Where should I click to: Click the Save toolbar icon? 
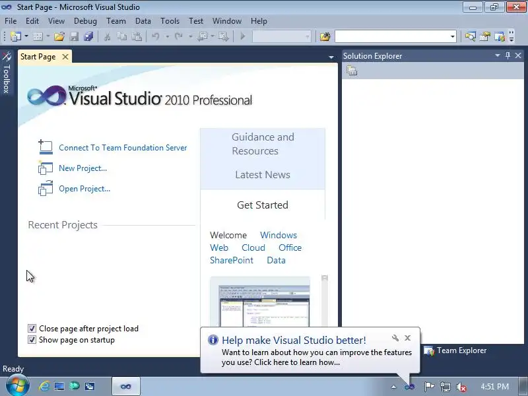(74, 36)
